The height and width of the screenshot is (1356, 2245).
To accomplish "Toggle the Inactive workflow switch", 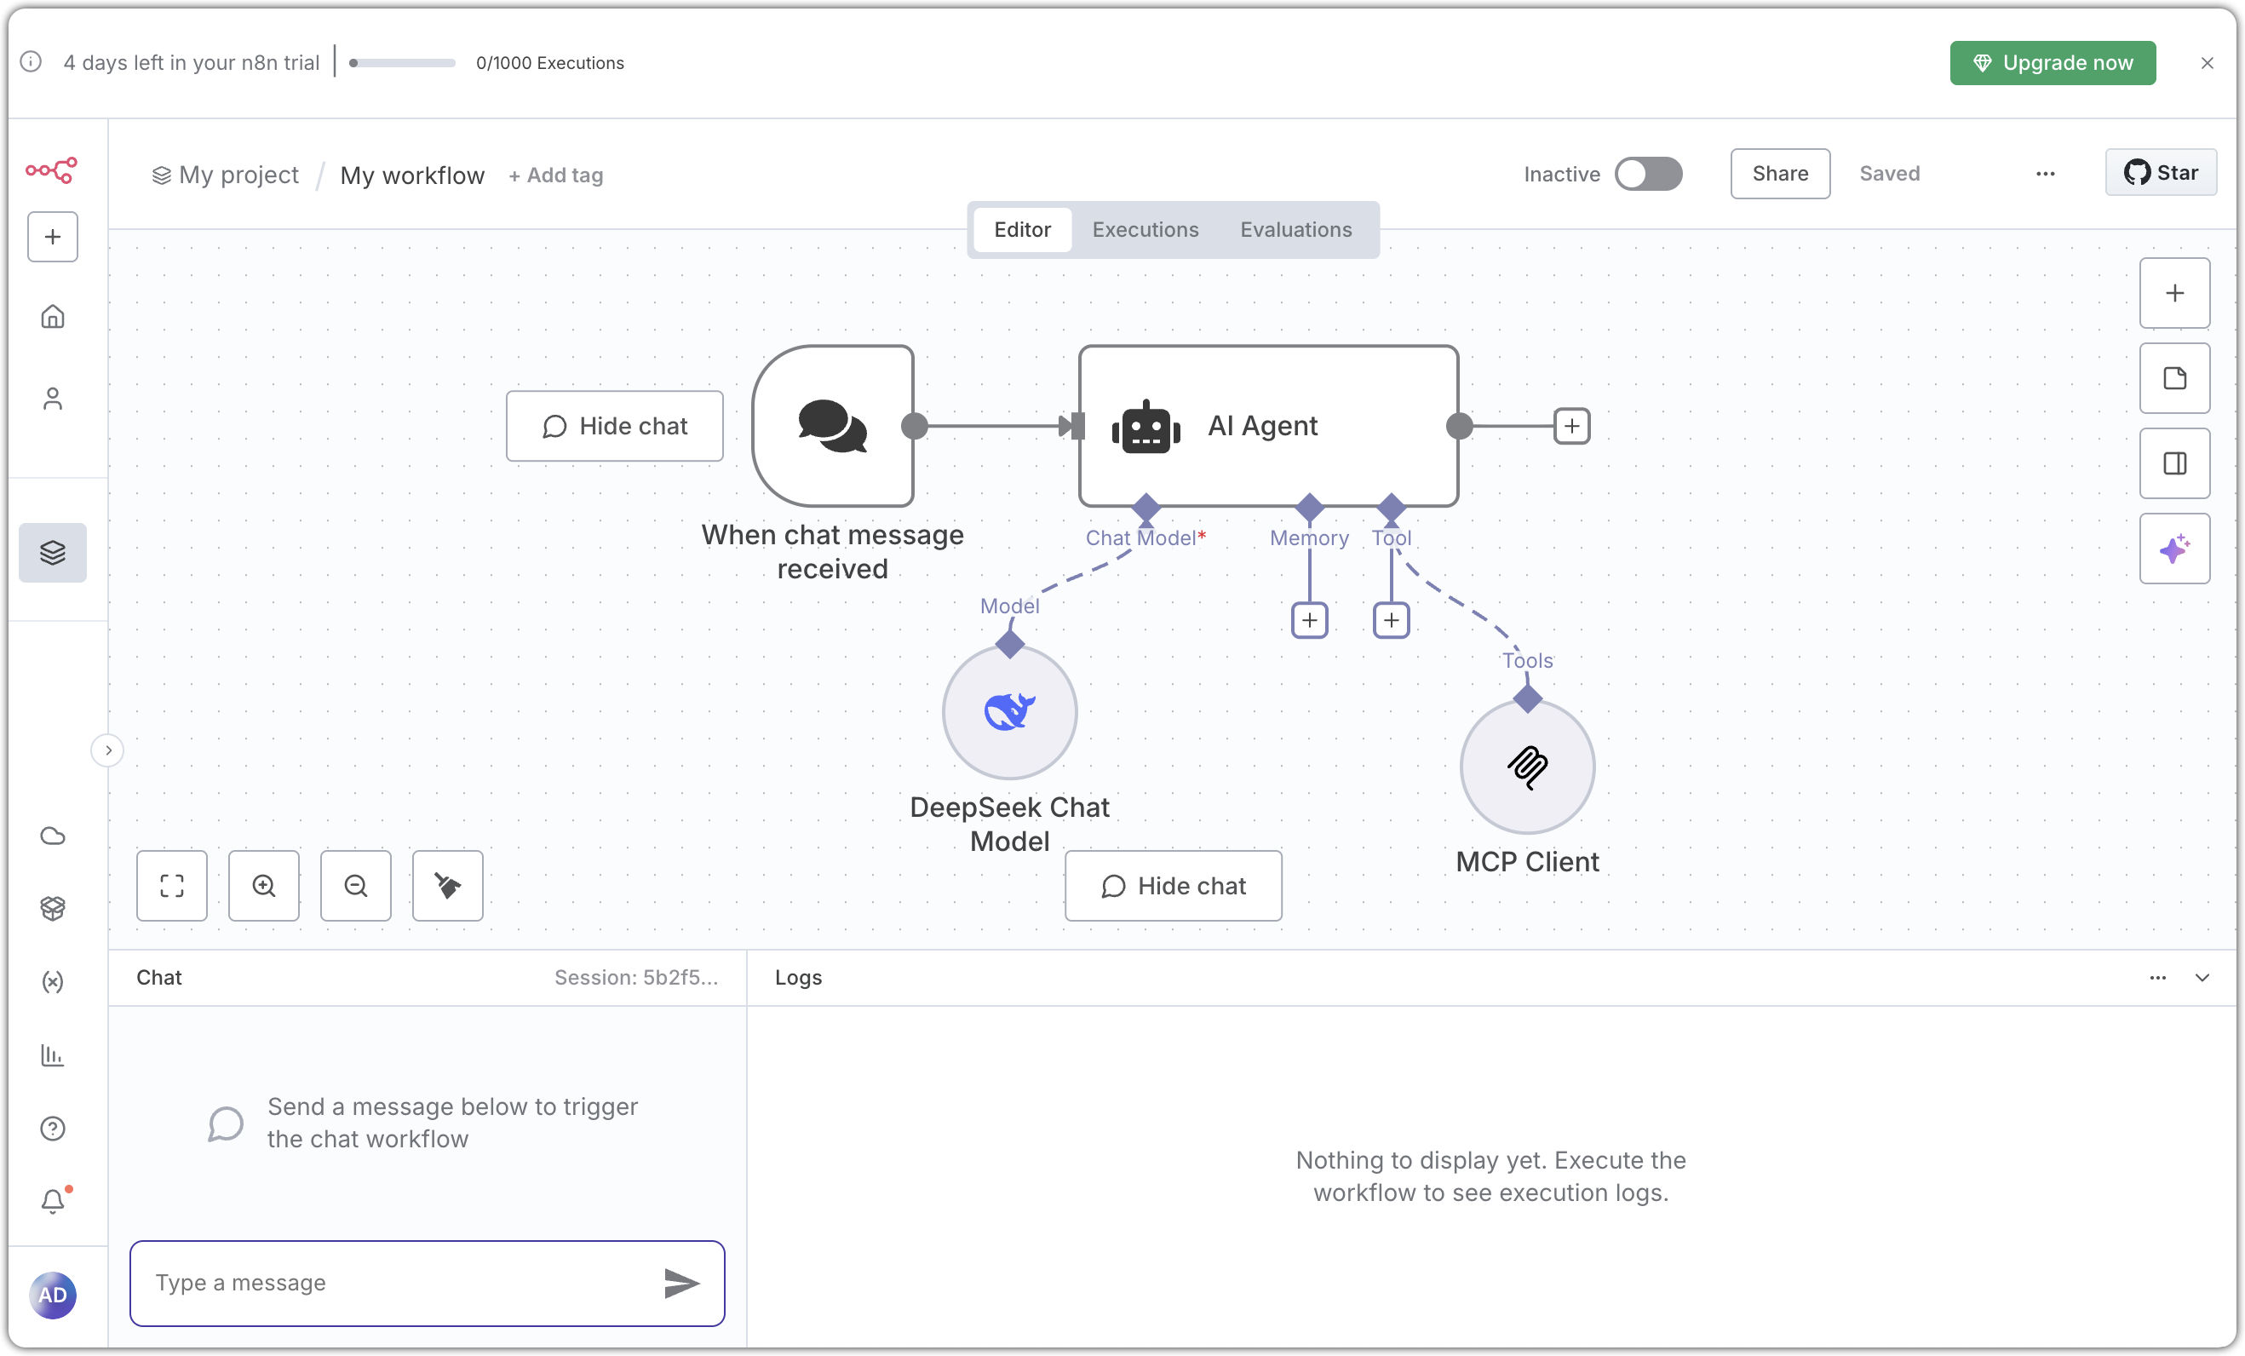I will click(x=1647, y=174).
